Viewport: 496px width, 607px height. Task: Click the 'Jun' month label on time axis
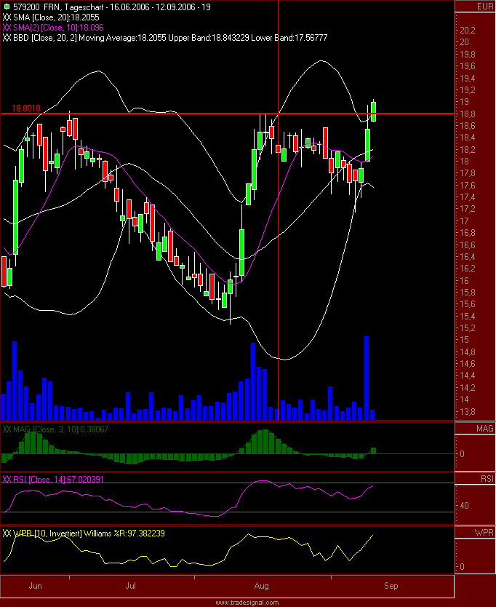35,586
